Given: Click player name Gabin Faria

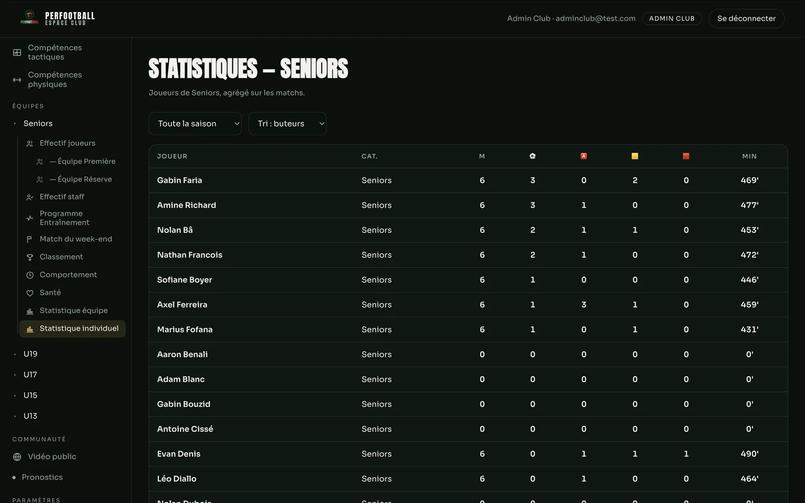Looking at the screenshot, I should [x=179, y=180].
